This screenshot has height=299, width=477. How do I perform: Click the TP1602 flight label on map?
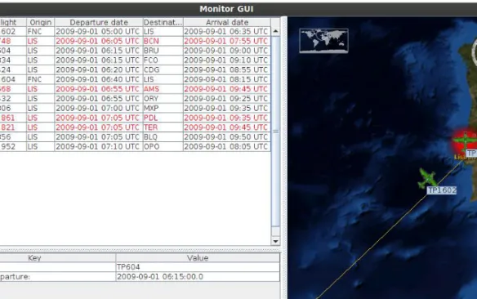[442, 190]
